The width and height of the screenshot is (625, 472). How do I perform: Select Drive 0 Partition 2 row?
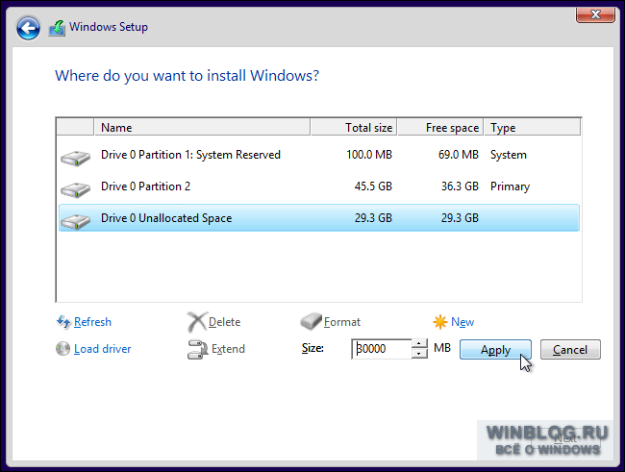click(x=319, y=186)
